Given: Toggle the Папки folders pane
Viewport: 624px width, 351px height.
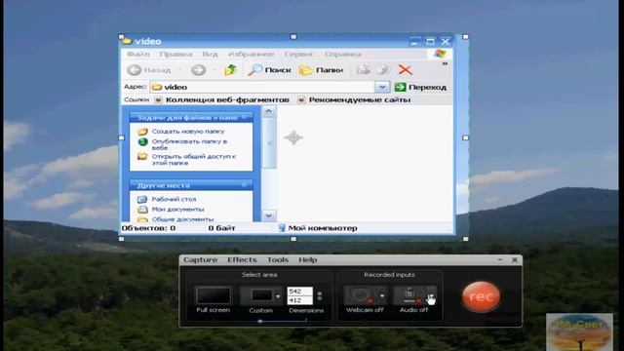Looking at the screenshot, I should (321, 70).
